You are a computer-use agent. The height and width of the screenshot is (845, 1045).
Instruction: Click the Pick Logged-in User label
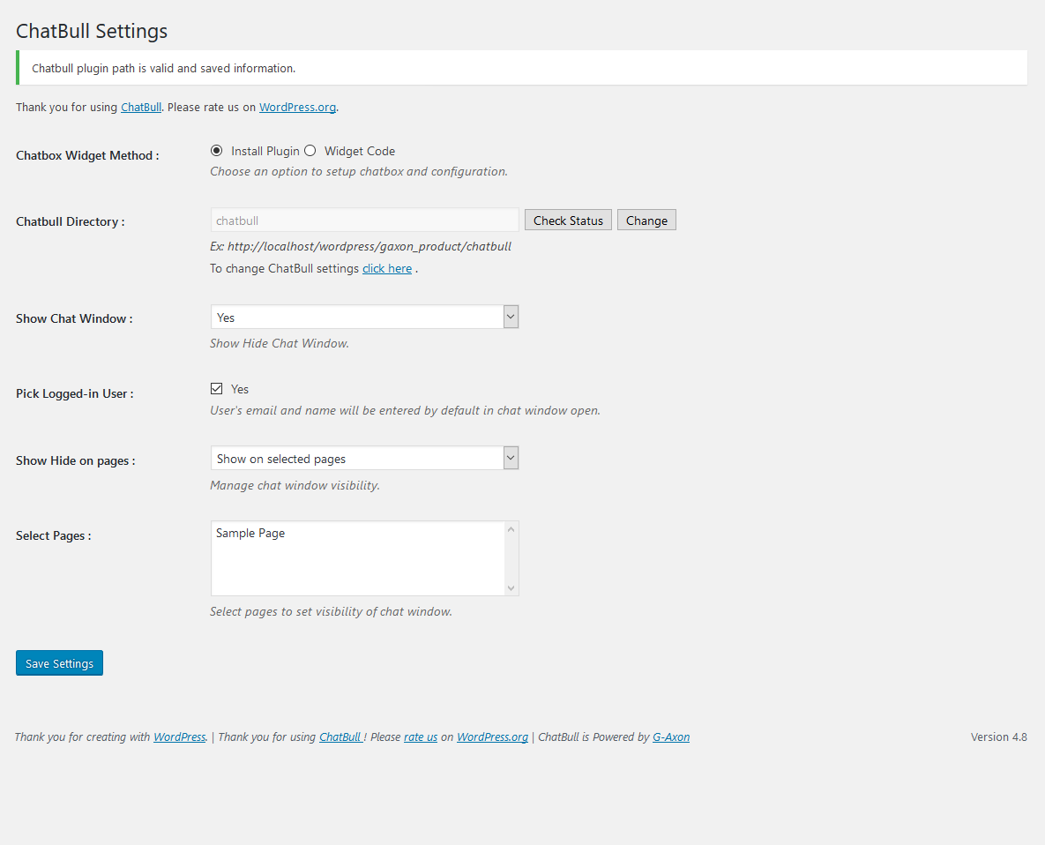[75, 394]
